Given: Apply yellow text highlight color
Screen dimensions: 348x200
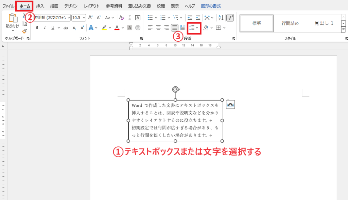Looking at the screenshot, I should (x=104, y=27).
